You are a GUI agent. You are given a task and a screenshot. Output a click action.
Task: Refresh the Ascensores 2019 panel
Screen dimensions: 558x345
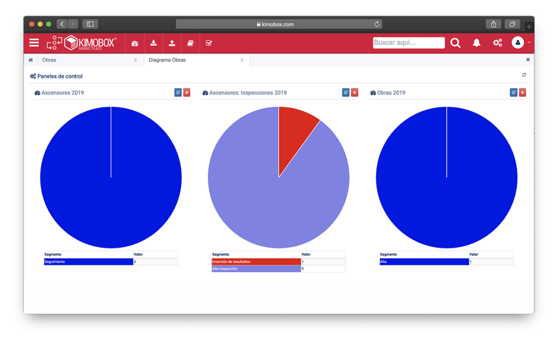coord(178,93)
